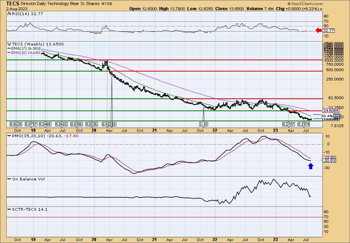
Task: Select the Low 12.6250 value
Action: (200, 9)
